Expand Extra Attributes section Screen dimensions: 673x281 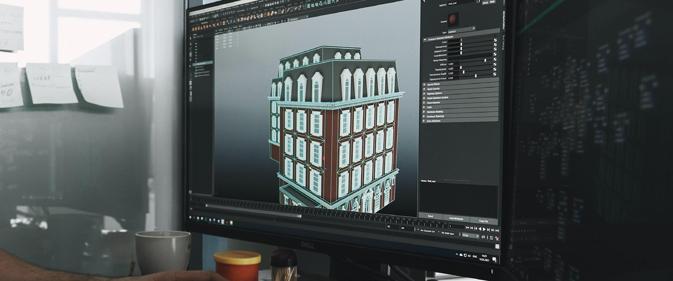point(424,121)
